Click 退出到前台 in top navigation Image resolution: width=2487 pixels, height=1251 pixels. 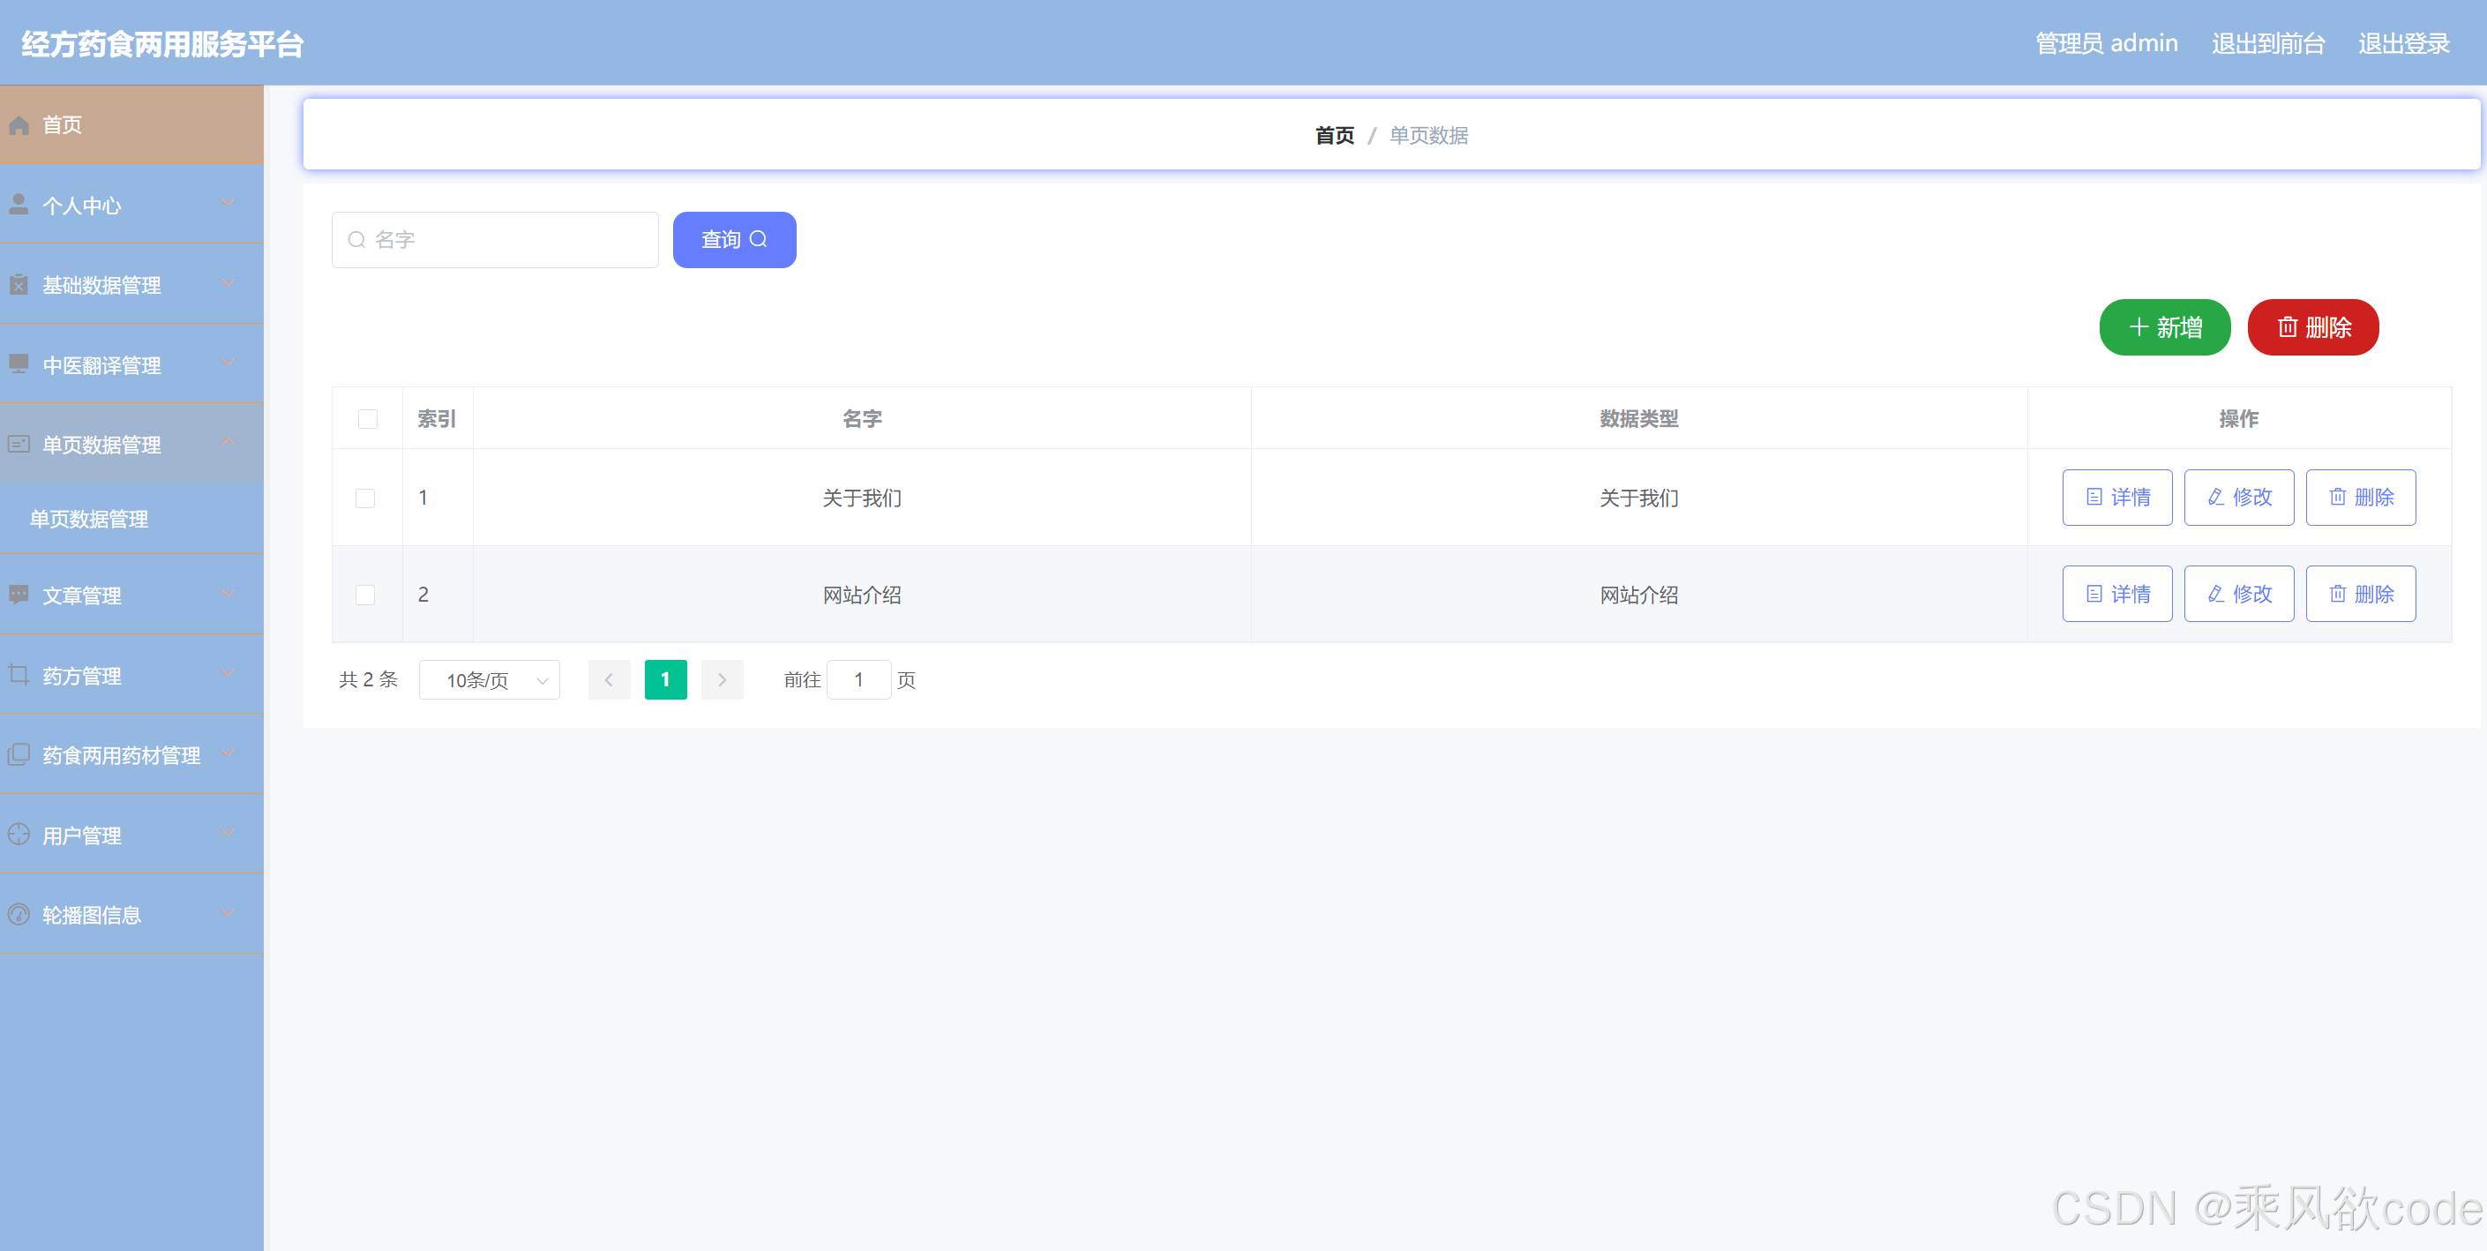click(2266, 42)
